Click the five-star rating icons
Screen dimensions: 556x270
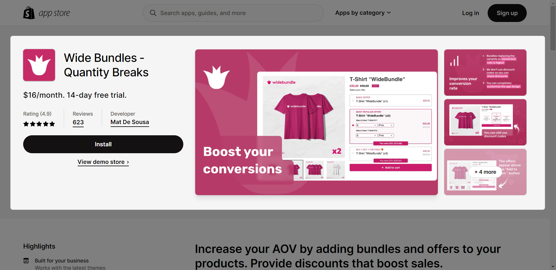click(39, 124)
